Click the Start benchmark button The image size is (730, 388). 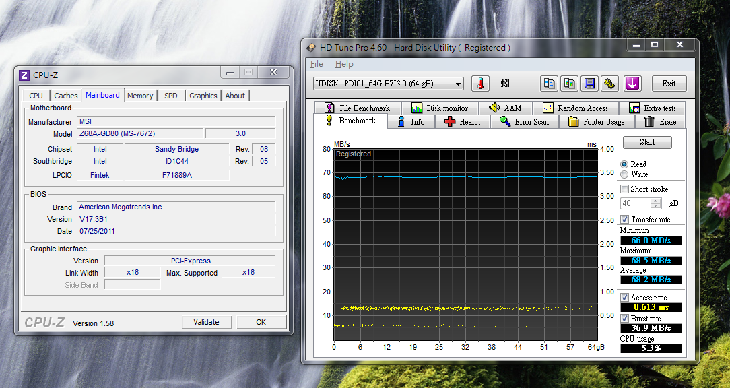(647, 143)
